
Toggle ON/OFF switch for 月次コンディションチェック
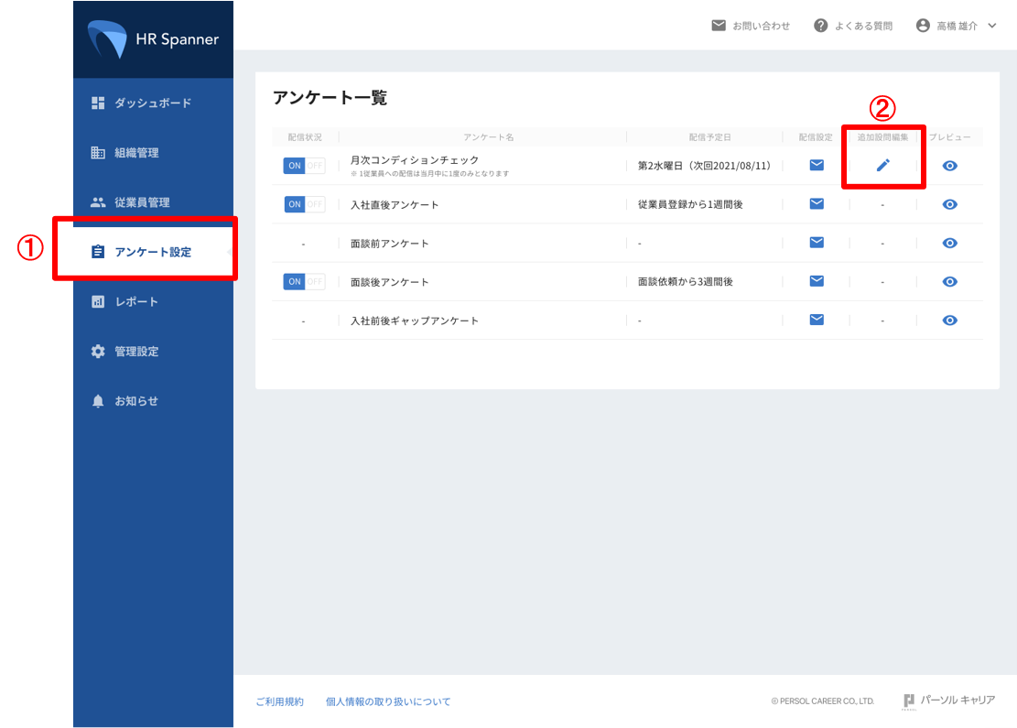(304, 166)
